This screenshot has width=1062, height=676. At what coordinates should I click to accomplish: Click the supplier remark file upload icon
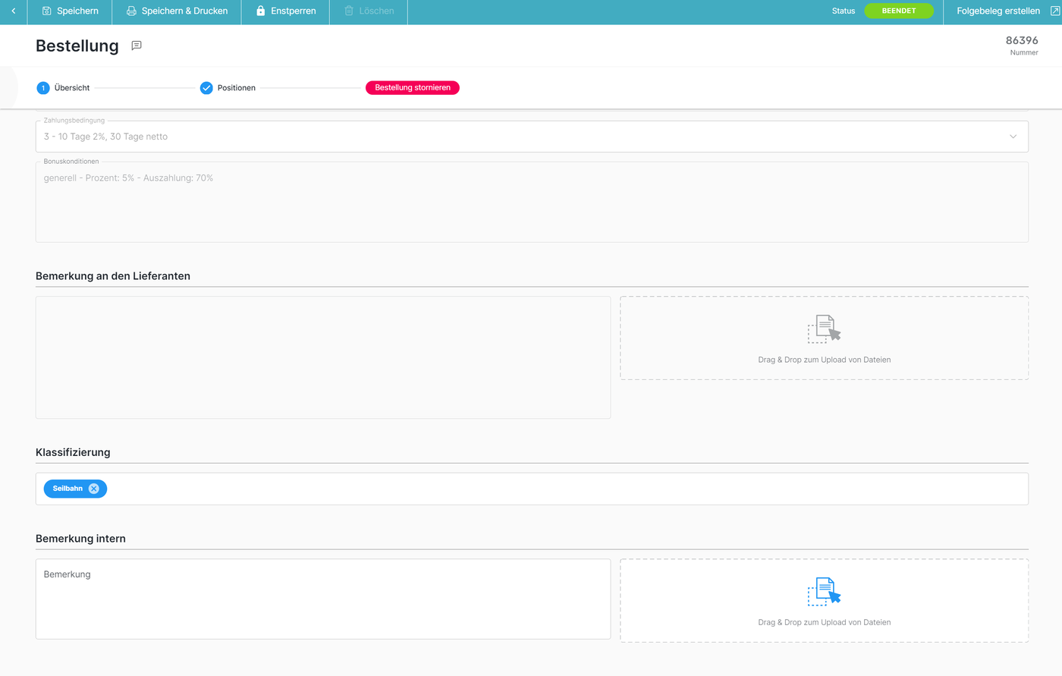pyautogui.click(x=824, y=329)
